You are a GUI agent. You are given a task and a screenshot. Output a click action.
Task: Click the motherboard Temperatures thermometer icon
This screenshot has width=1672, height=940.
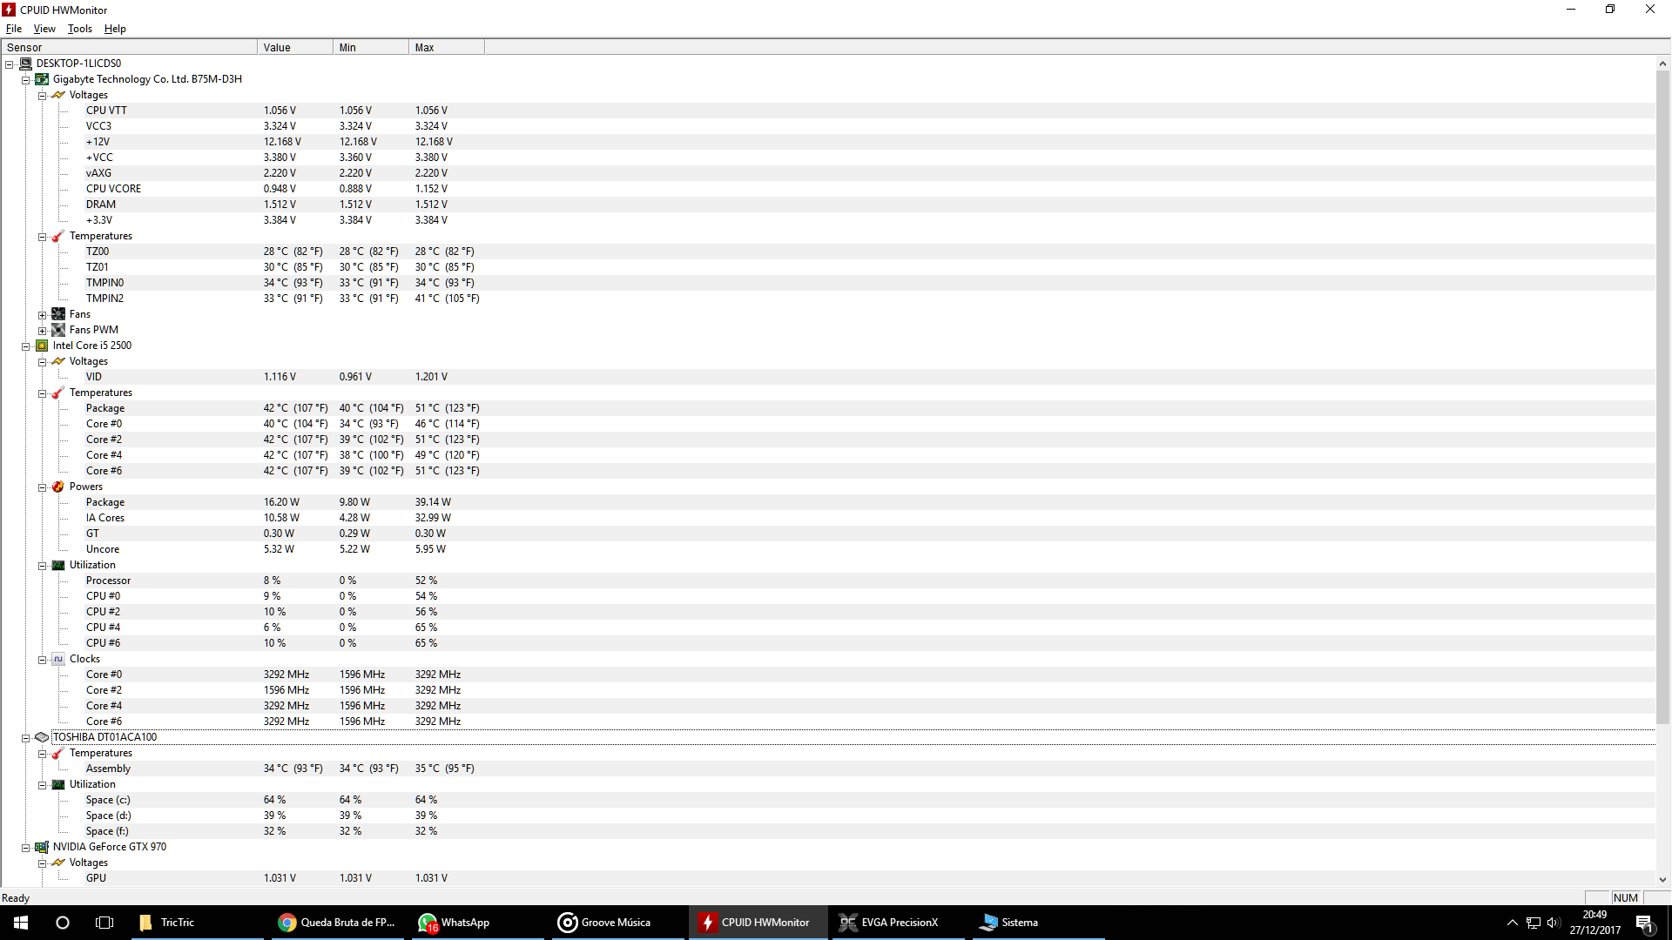click(58, 236)
